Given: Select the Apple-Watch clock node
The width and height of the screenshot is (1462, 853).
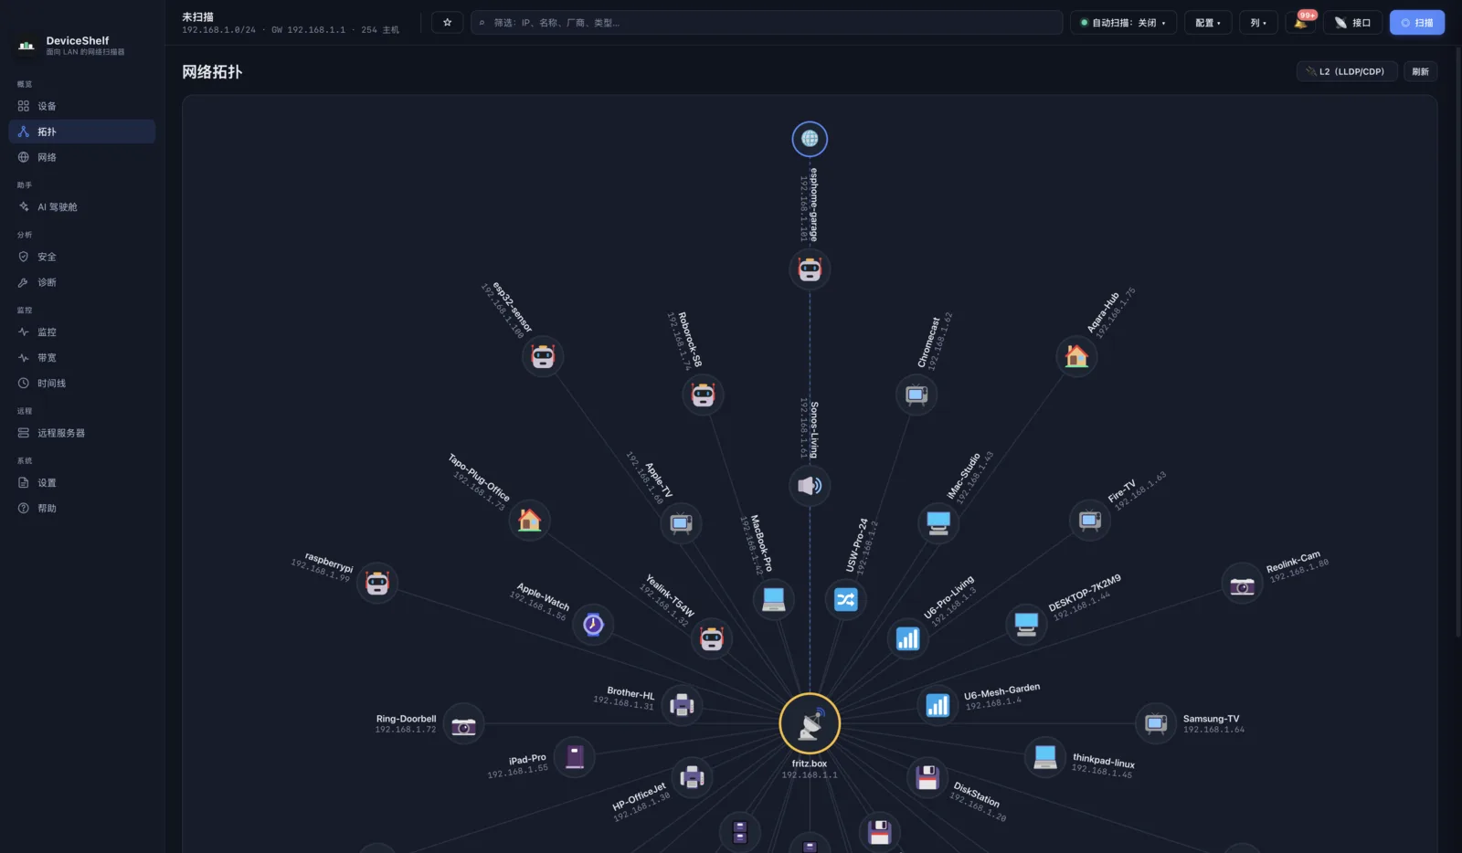Looking at the screenshot, I should tap(593, 624).
